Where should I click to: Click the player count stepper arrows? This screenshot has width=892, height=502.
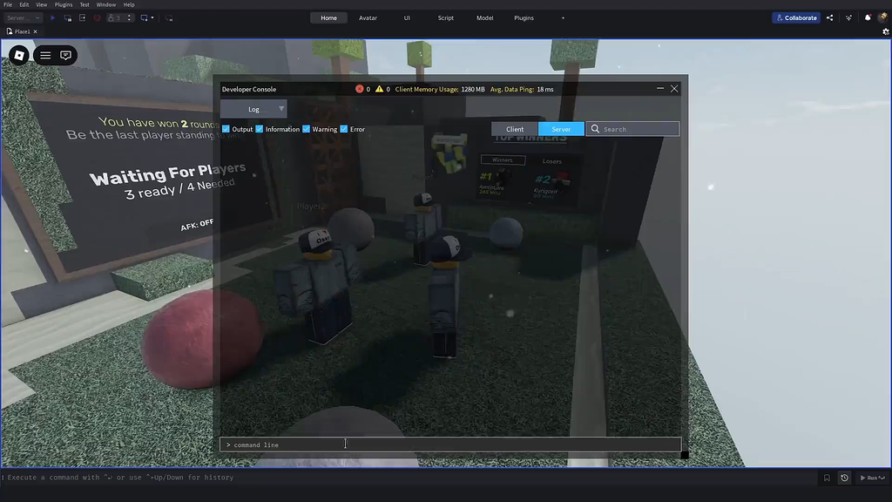[129, 17]
